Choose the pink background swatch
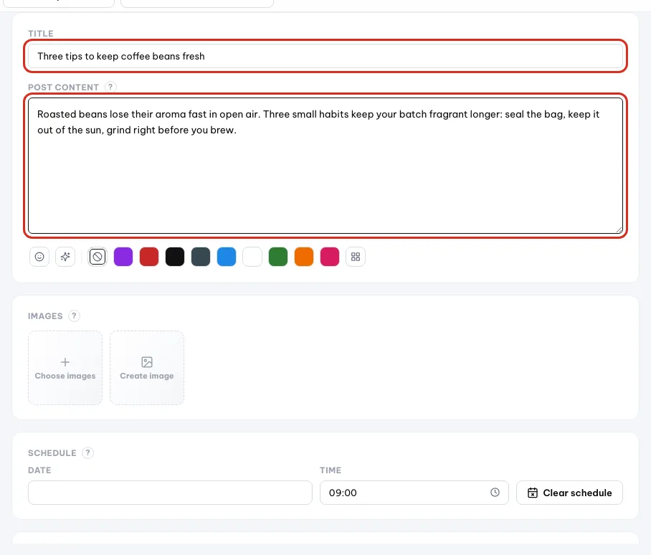This screenshot has width=651, height=555. click(x=330, y=257)
